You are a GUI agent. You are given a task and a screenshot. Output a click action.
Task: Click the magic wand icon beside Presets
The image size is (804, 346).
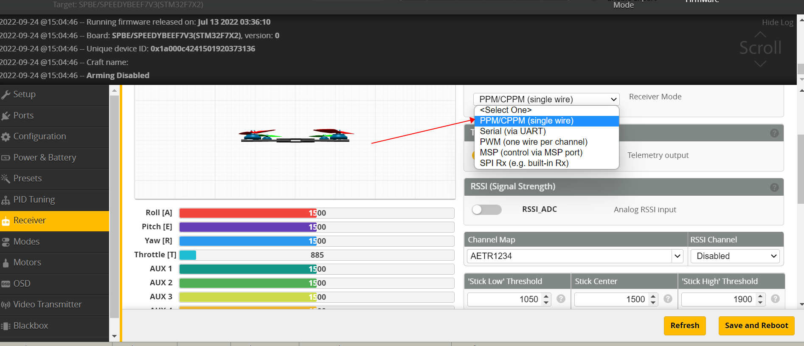(x=6, y=179)
